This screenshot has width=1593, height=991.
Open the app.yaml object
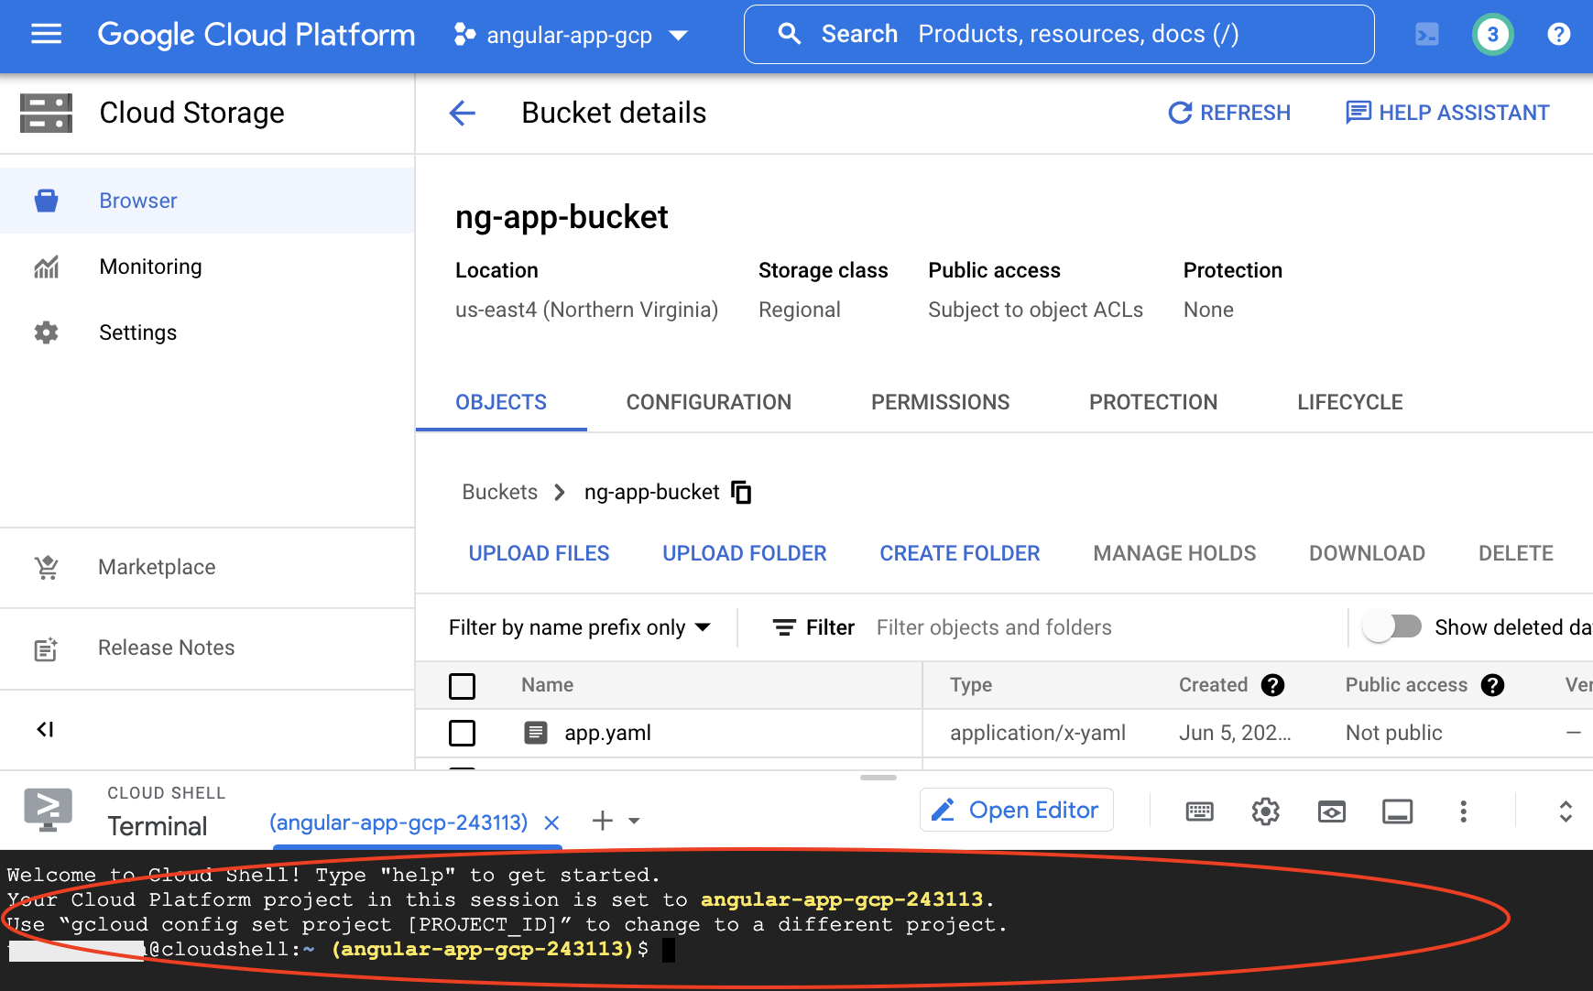coord(608,733)
